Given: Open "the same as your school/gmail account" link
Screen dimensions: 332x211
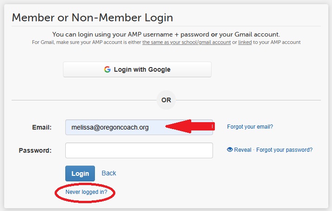Looking at the screenshot, I should click(187, 42).
